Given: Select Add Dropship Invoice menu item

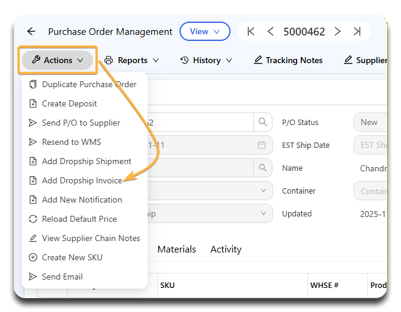Looking at the screenshot, I should pyautogui.click(x=82, y=180).
